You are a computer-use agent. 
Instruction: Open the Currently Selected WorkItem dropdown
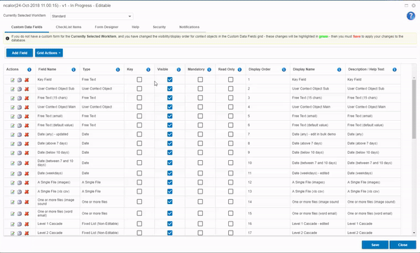pyautogui.click(x=92, y=16)
